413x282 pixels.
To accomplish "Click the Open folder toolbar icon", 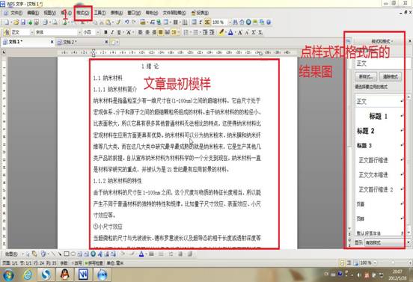I will click(16, 22).
